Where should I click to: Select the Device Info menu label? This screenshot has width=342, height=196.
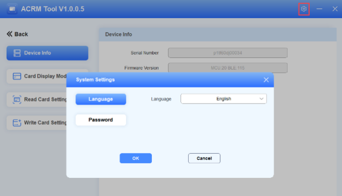point(38,53)
